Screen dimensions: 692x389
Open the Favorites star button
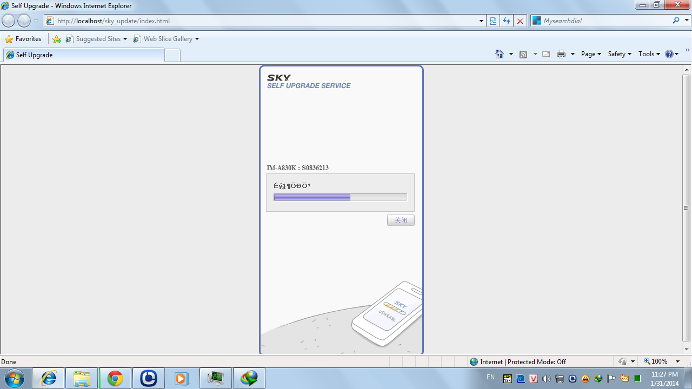tap(23, 39)
